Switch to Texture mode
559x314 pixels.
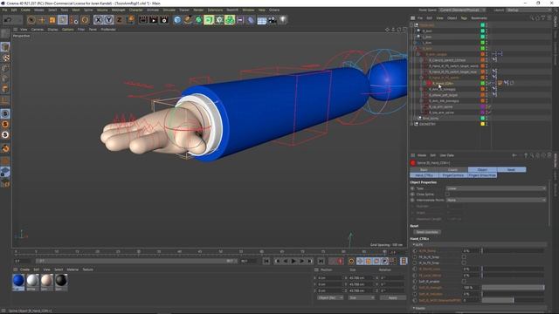coord(5,58)
